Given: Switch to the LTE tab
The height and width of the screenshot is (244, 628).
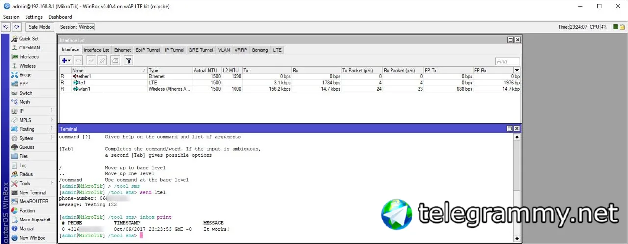Looking at the screenshot, I should pos(277,50).
